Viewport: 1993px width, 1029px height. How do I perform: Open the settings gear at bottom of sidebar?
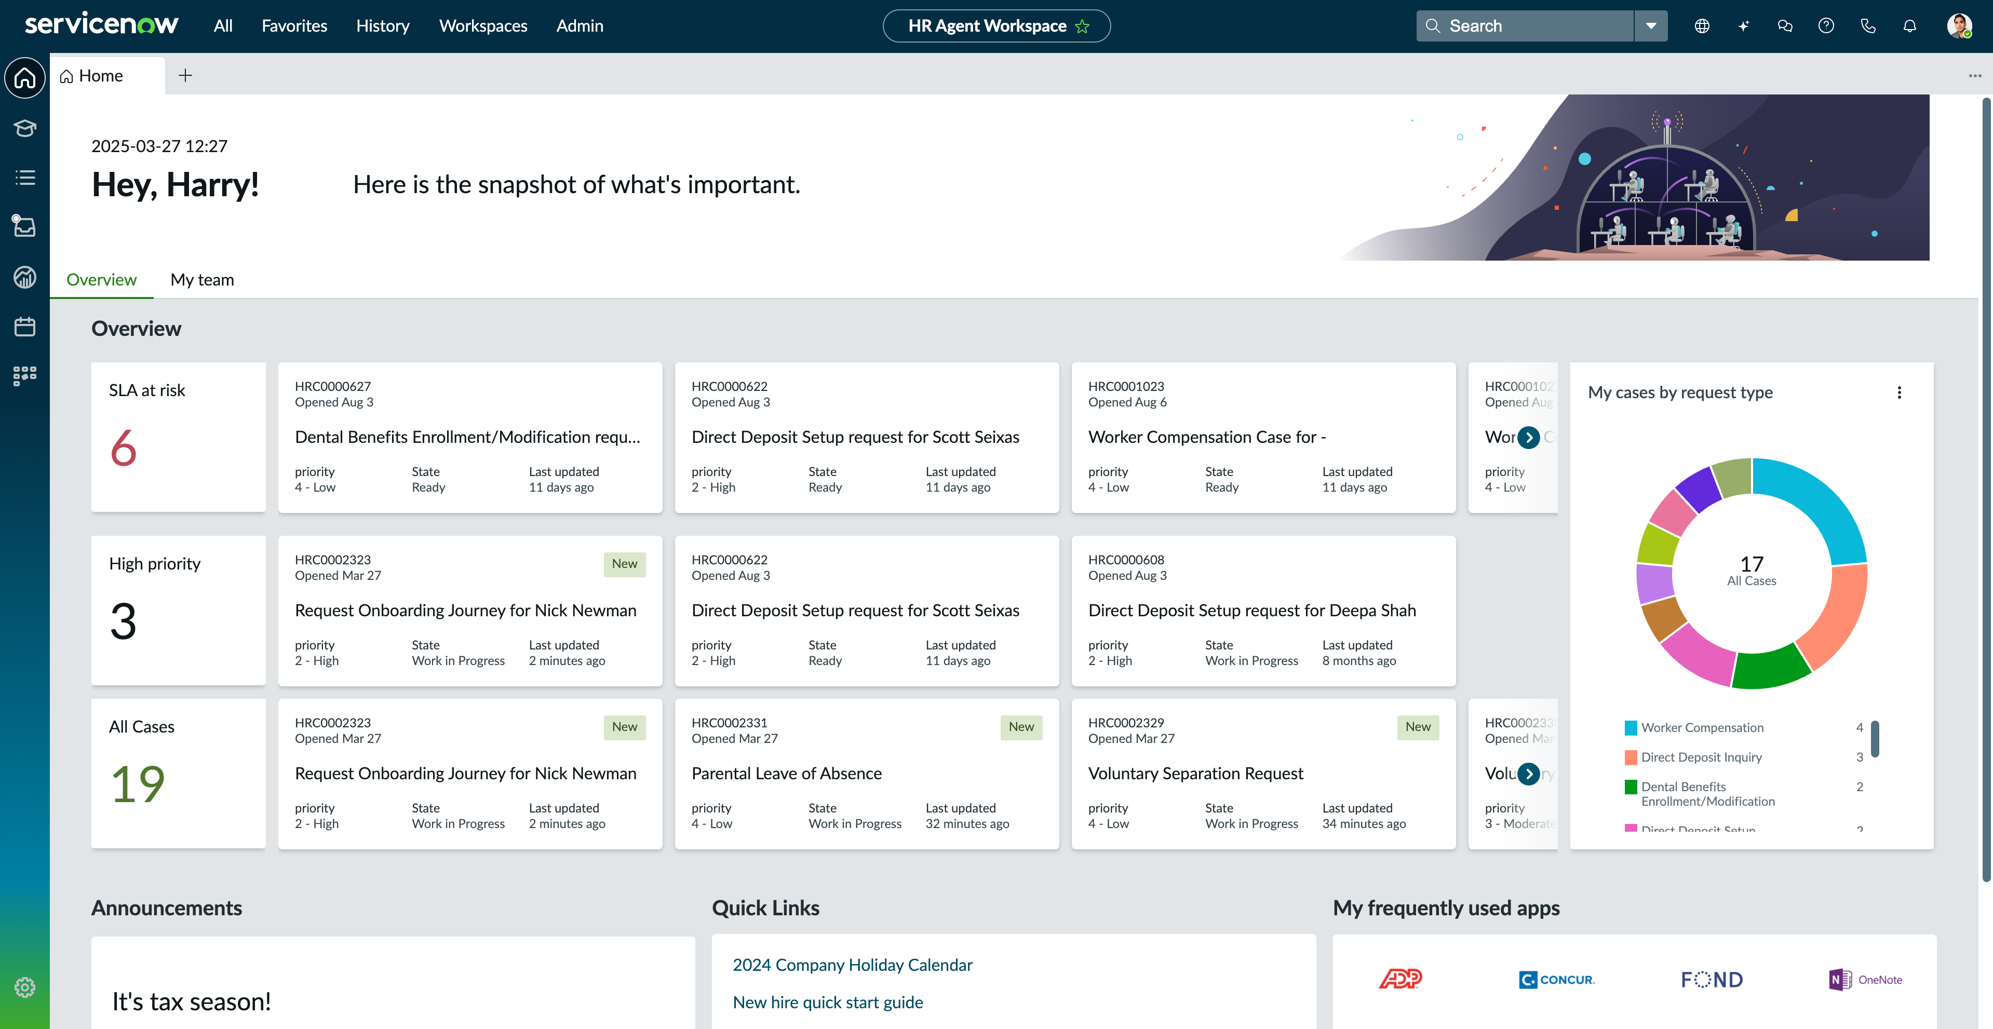(x=25, y=987)
